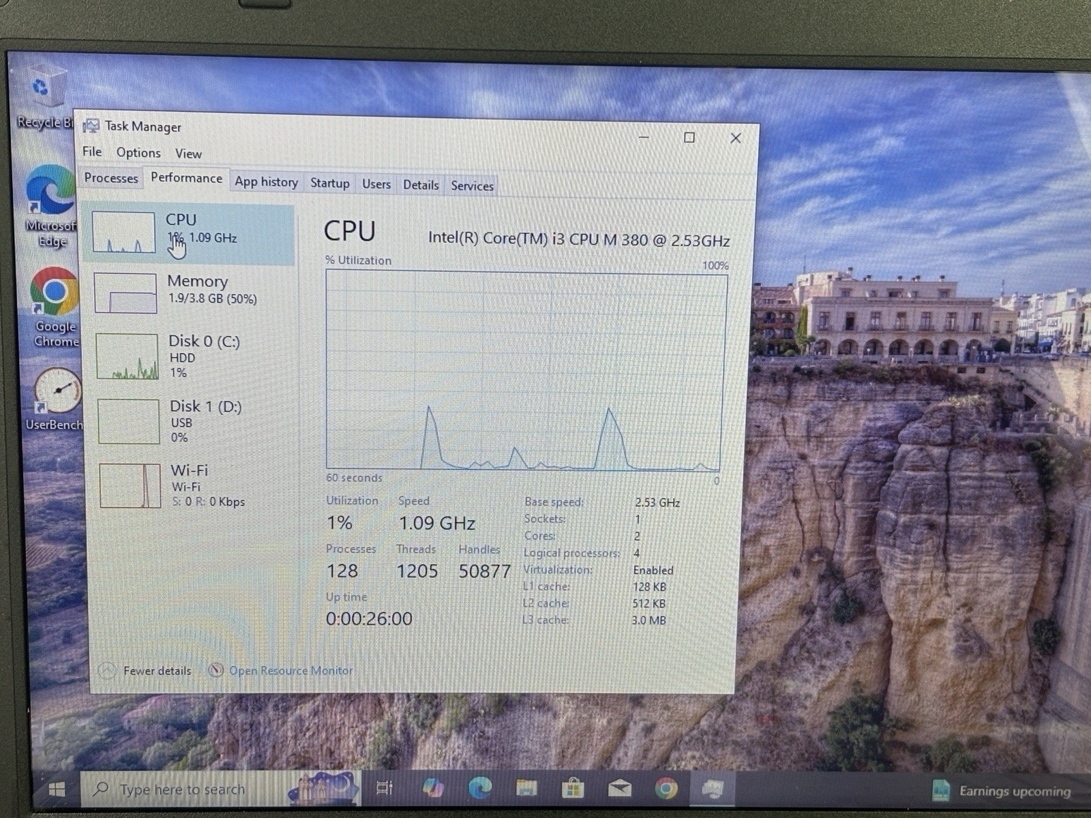Click the Threads count 1205

[x=417, y=571]
